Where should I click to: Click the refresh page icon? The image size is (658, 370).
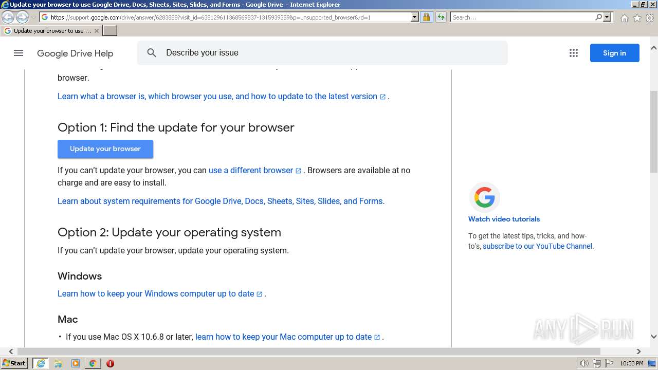coord(441,17)
